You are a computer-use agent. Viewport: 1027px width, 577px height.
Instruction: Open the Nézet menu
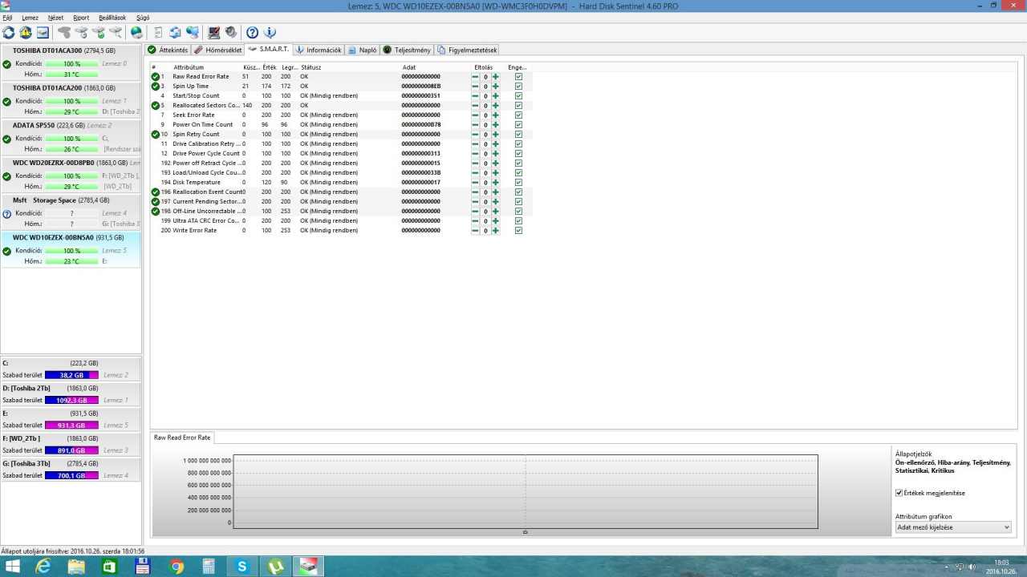tap(55, 17)
